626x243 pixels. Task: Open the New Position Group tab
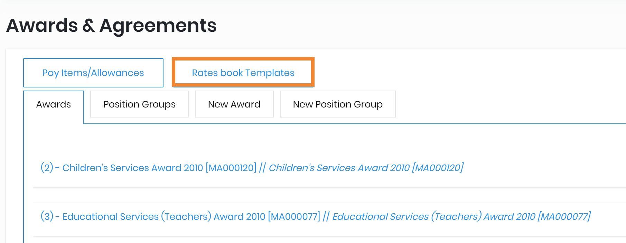[338, 104]
